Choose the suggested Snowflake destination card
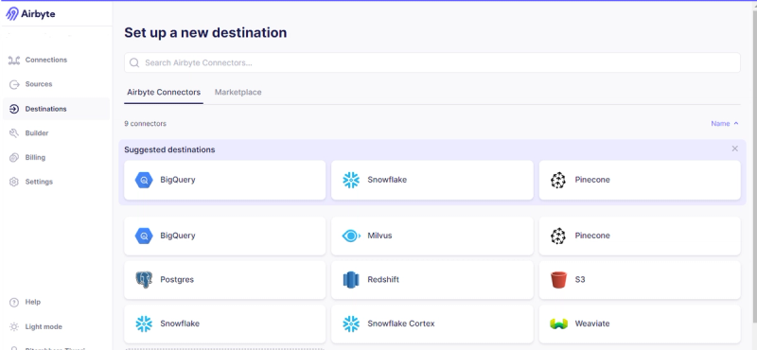 coord(432,180)
